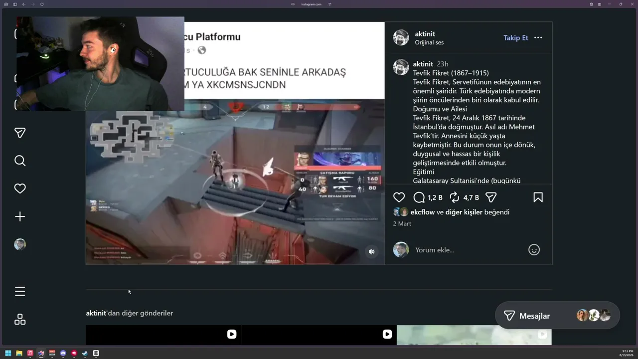Image resolution: width=638 pixels, height=359 pixels.
Task: Open Discord from the taskbar
Action: pos(63,353)
